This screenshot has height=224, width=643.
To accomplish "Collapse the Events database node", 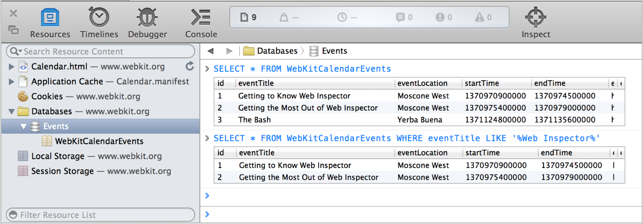I will point(24,126).
